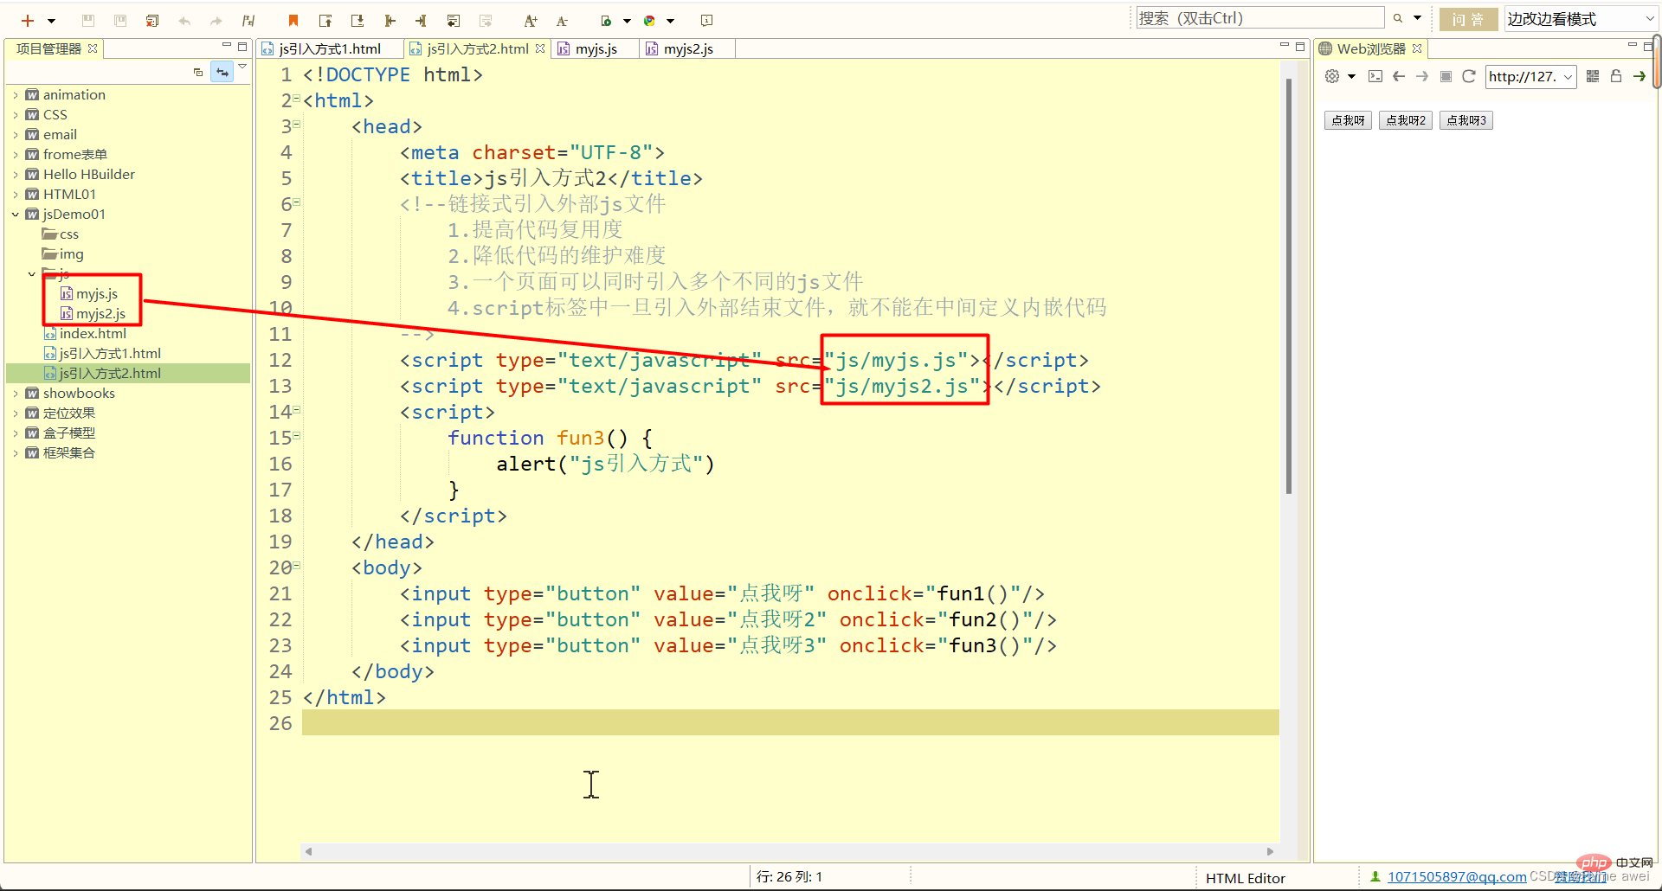
Task: Click the editor vertical scrollbar thumb
Action: tap(1289, 285)
